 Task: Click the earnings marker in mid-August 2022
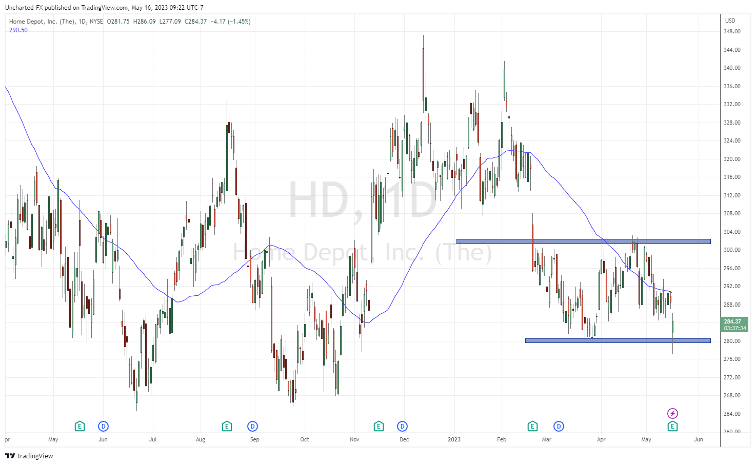227,426
